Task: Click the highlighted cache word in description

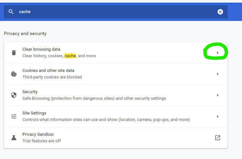Action: [x=70, y=56]
